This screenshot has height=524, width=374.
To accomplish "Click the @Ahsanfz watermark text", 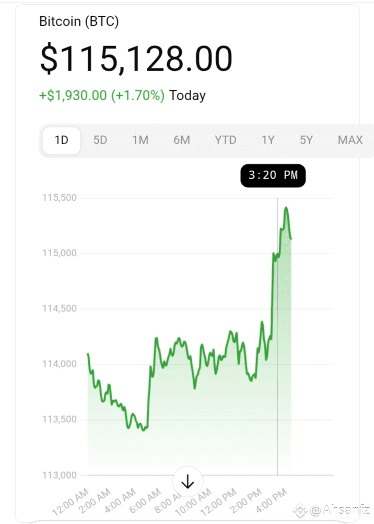I will click(x=340, y=510).
